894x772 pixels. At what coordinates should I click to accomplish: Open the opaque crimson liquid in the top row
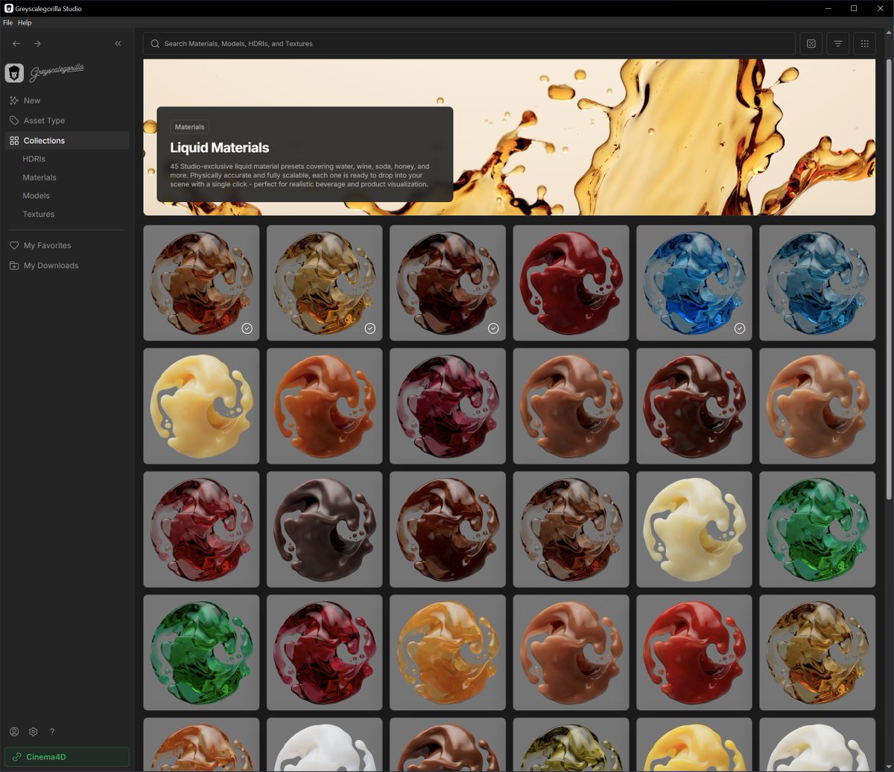point(571,283)
